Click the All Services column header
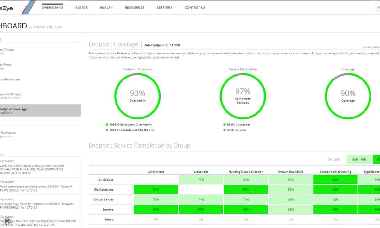 [156, 172]
